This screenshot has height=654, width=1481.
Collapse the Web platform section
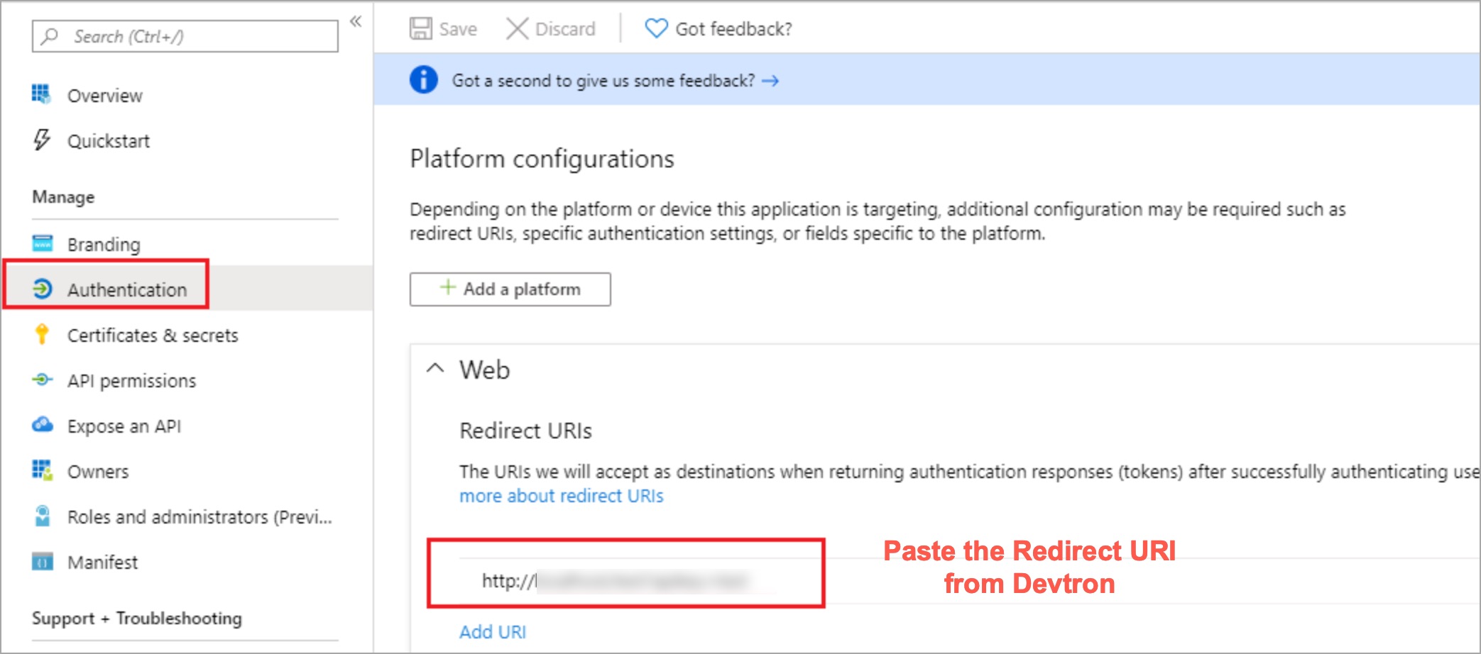[435, 368]
